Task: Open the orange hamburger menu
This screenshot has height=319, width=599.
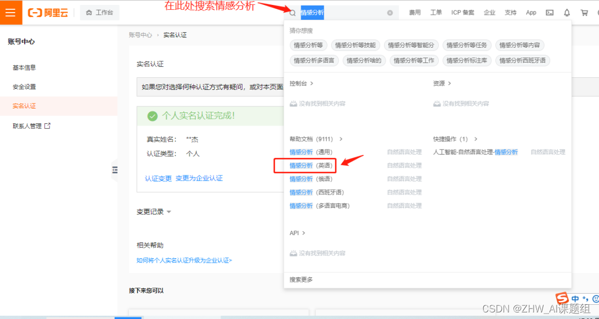Action: (11, 12)
